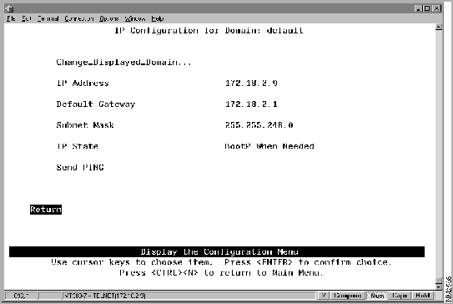This screenshot has width=453, height=304.
Task: Click the Display the Configuration Menu bar
Action: tap(217, 251)
